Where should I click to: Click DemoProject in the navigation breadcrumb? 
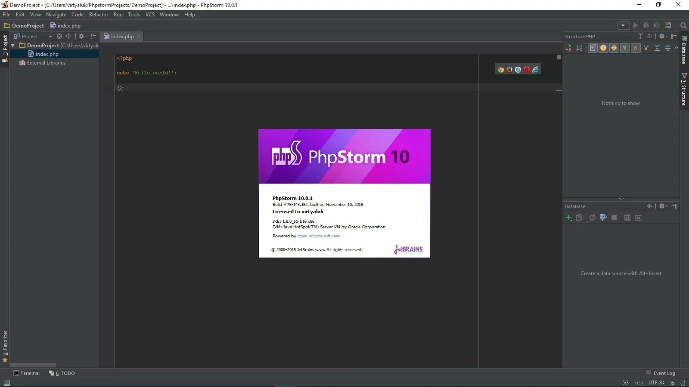tap(25, 26)
